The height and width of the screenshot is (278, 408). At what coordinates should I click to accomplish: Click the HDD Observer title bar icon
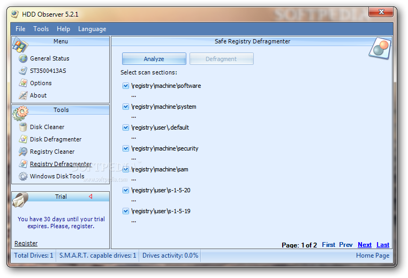coord(15,14)
